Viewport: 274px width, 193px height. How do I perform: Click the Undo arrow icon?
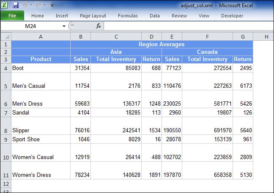pos(25,6)
